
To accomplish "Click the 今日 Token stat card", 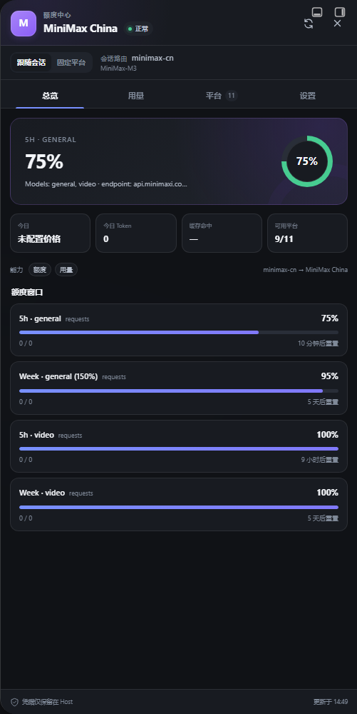I will tap(136, 233).
